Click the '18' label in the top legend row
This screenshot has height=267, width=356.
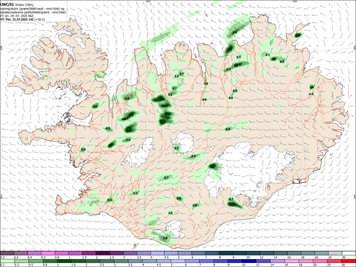click(x=302, y=257)
